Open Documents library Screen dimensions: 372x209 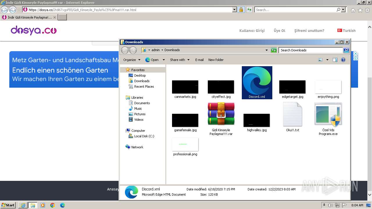pos(142,103)
